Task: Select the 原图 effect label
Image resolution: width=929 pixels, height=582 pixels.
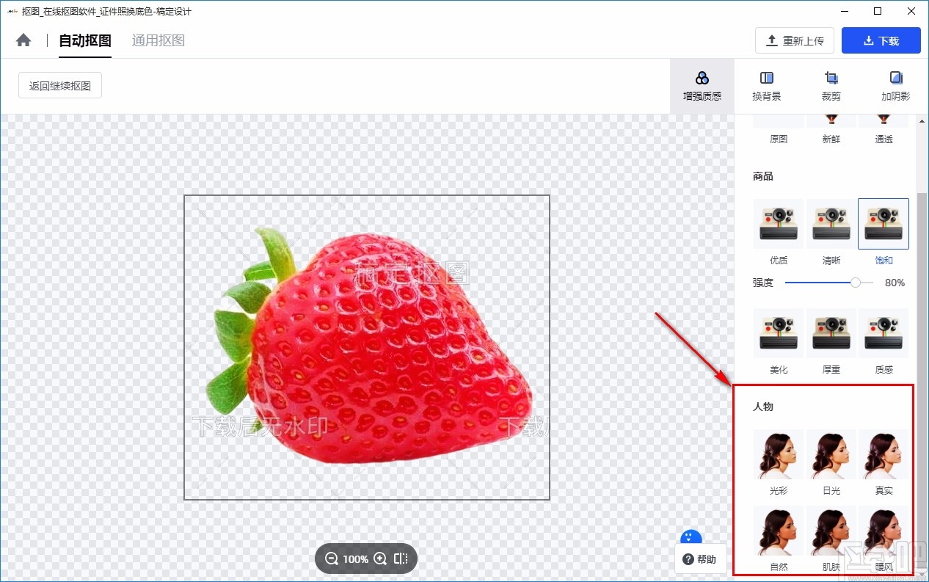Action: (779, 139)
